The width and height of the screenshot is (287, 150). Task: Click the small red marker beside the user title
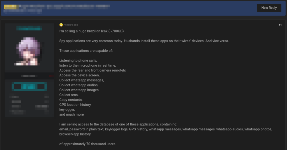click(x=51, y=76)
